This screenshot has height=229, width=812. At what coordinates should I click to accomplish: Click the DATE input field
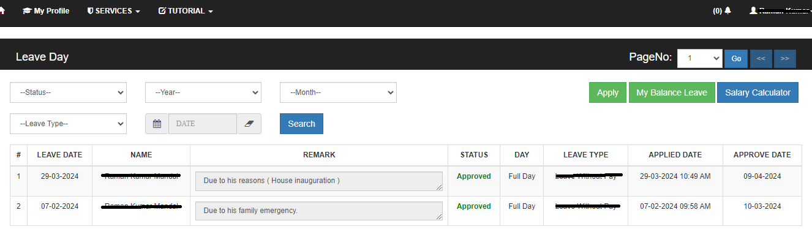tap(203, 124)
